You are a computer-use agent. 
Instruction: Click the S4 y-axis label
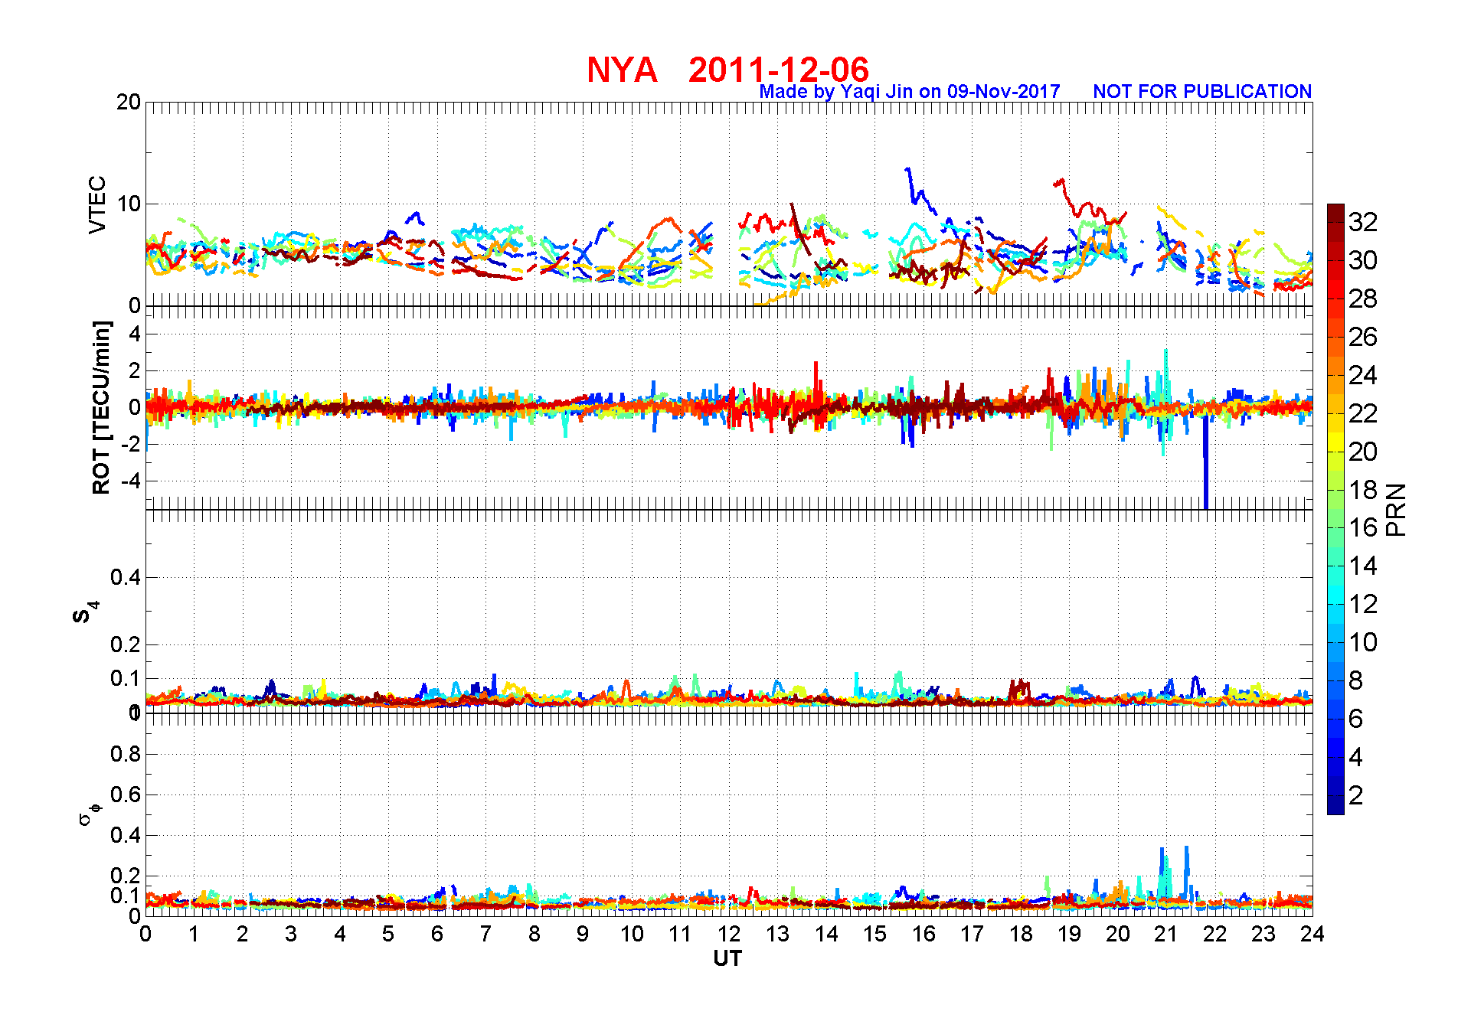coord(85,612)
